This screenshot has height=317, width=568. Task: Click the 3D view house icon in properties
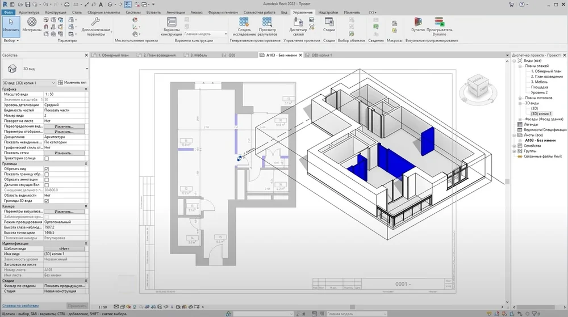coord(12,68)
